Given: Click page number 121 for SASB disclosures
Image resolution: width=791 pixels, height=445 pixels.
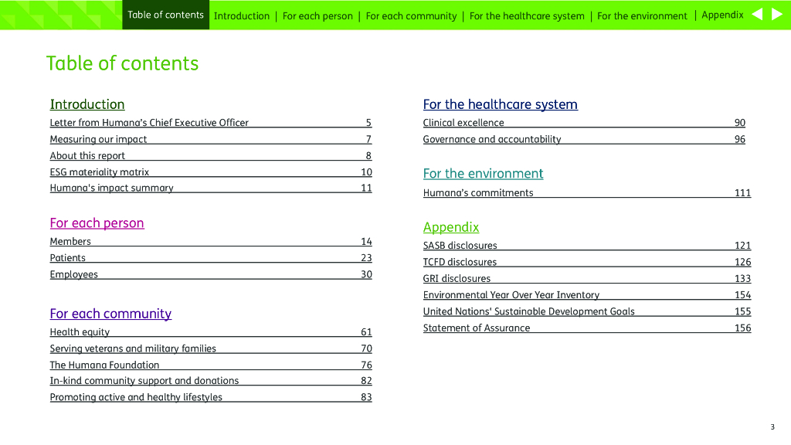Looking at the screenshot, I should click(742, 246).
